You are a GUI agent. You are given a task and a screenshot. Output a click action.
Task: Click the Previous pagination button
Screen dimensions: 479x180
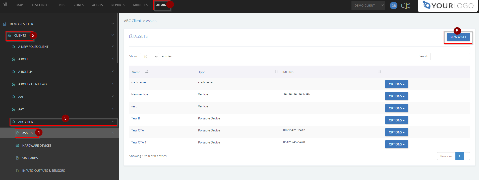click(x=446, y=156)
